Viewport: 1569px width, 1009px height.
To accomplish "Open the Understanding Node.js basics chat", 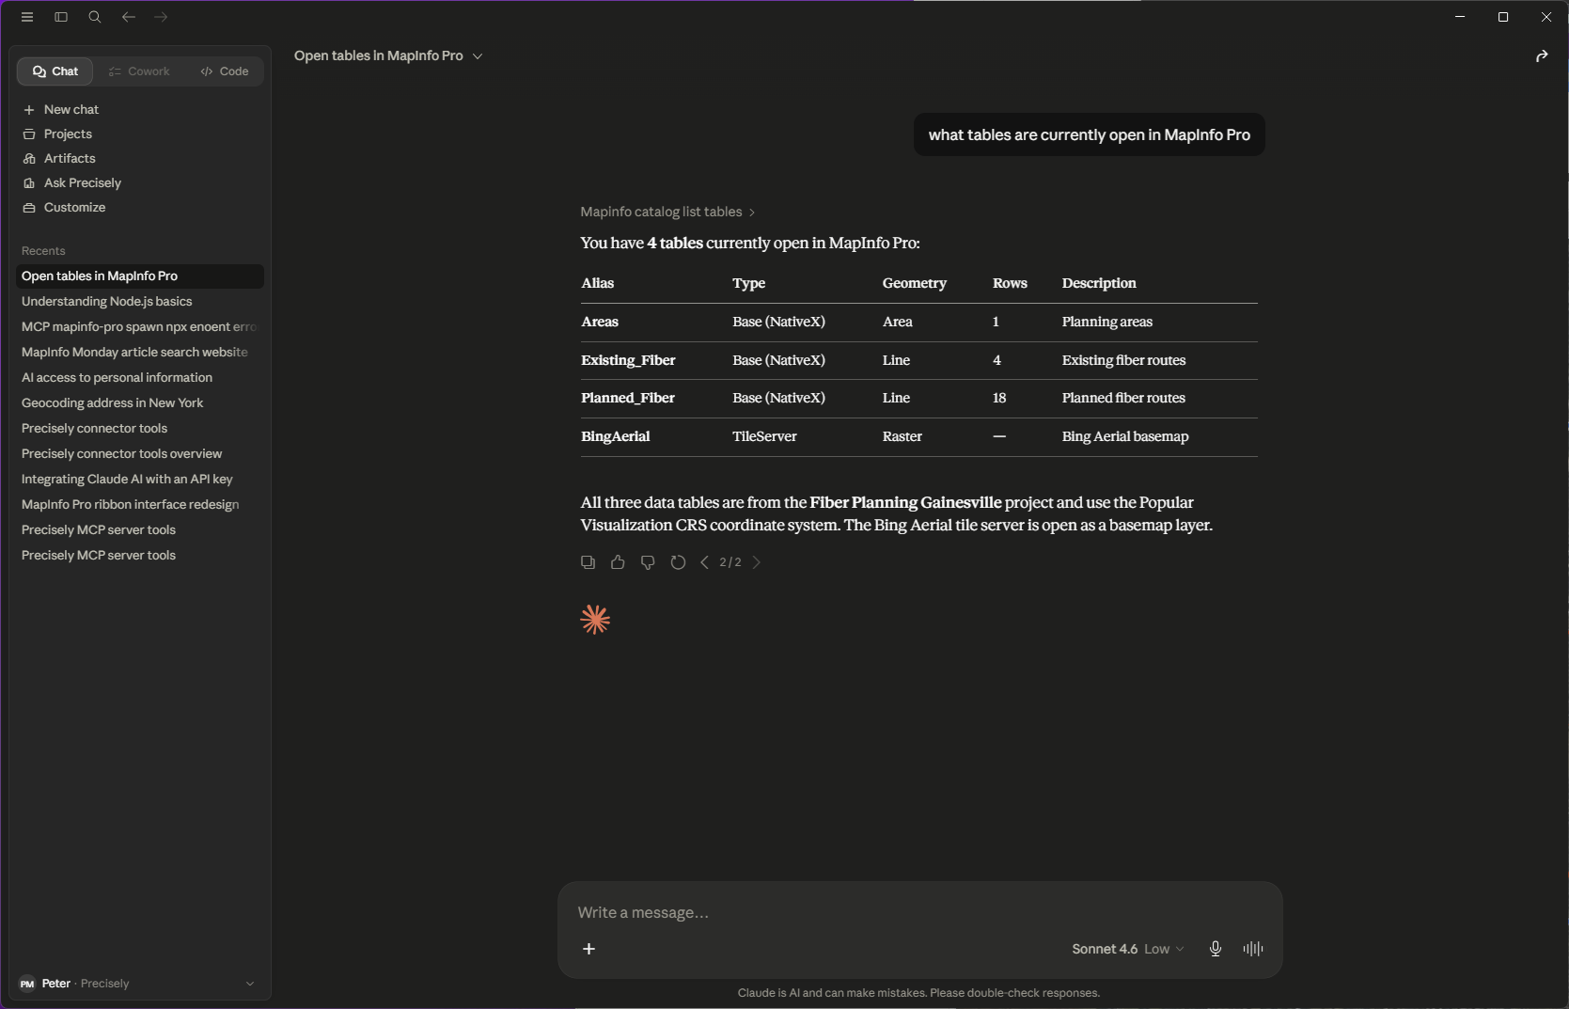I will click(140, 302).
